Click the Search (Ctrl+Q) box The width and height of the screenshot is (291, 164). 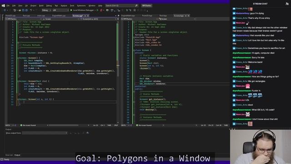coord(121,5)
